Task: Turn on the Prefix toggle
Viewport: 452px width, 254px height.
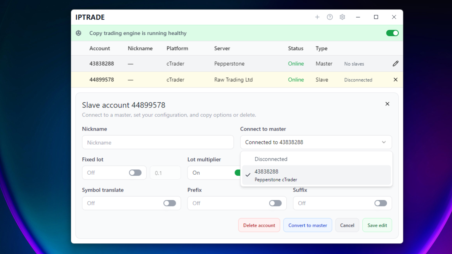Action: [275, 203]
